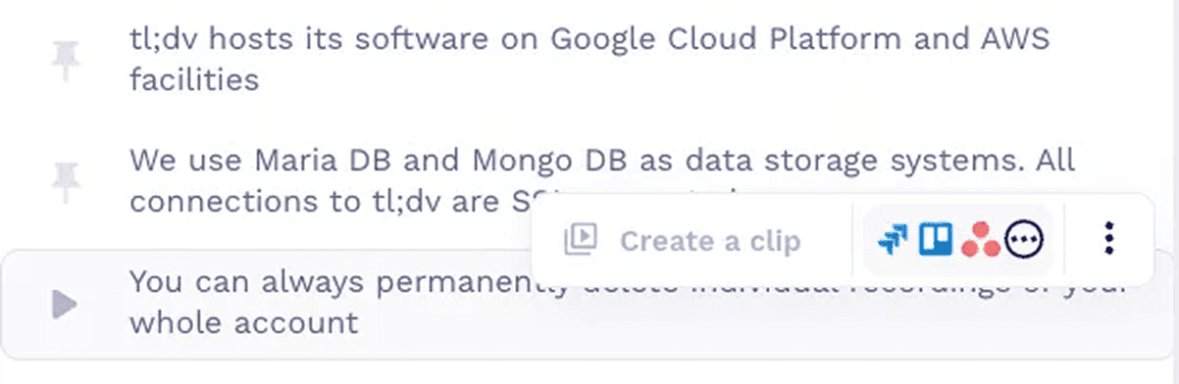Open the vertical three-dot options menu
This screenshot has height=384, width=1179.
(1108, 239)
